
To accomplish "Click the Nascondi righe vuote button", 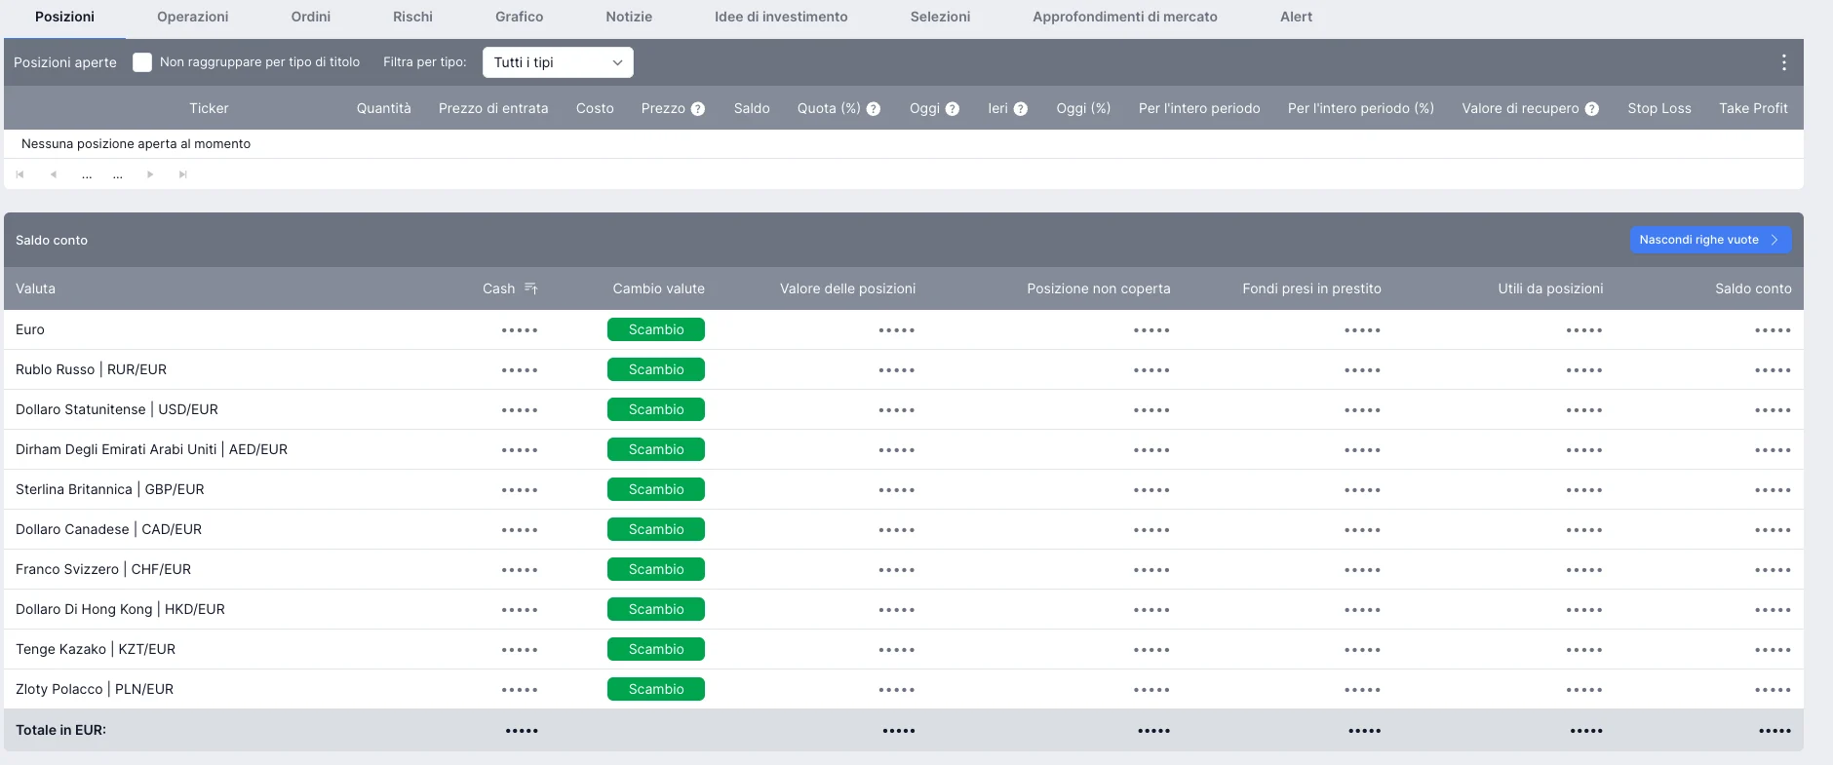I will pyautogui.click(x=1709, y=240).
